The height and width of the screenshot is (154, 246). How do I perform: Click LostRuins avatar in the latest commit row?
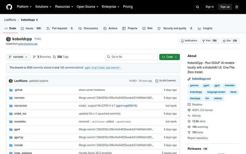[x=11, y=81]
